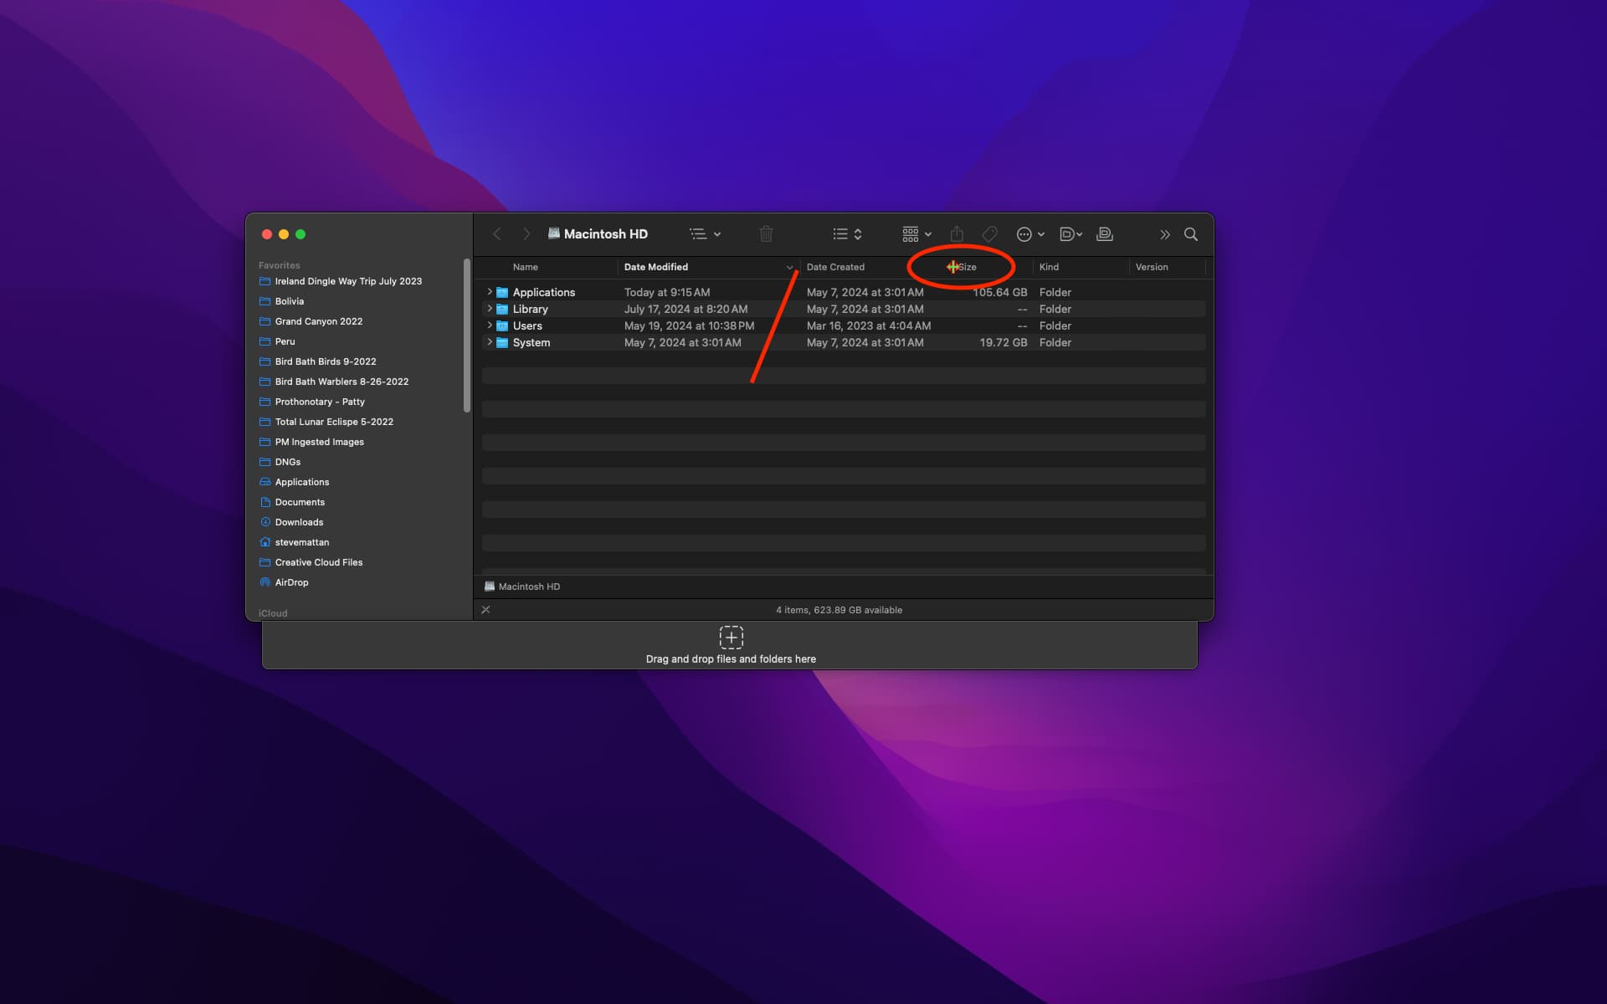The image size is (1607, 1004).
Task: Show more toolbar items chevron
Action: (x=1164, y=234)
